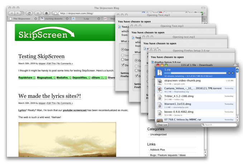Open the We made the lyrics sites post

point(49,96)
